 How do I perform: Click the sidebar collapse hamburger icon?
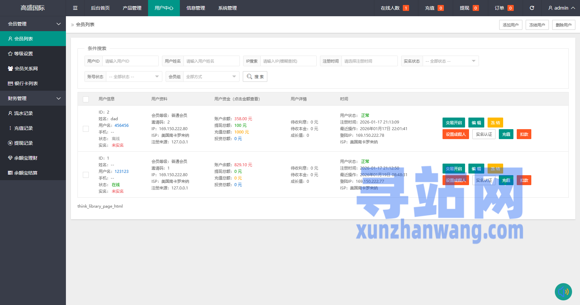pos(75,8)
